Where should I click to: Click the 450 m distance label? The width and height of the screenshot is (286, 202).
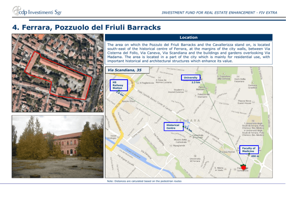click(255, 156)
